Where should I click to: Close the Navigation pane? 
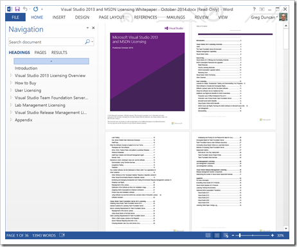click(93, 28)
